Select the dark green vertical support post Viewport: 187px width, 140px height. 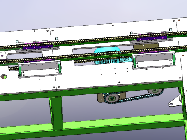(58, 113)
